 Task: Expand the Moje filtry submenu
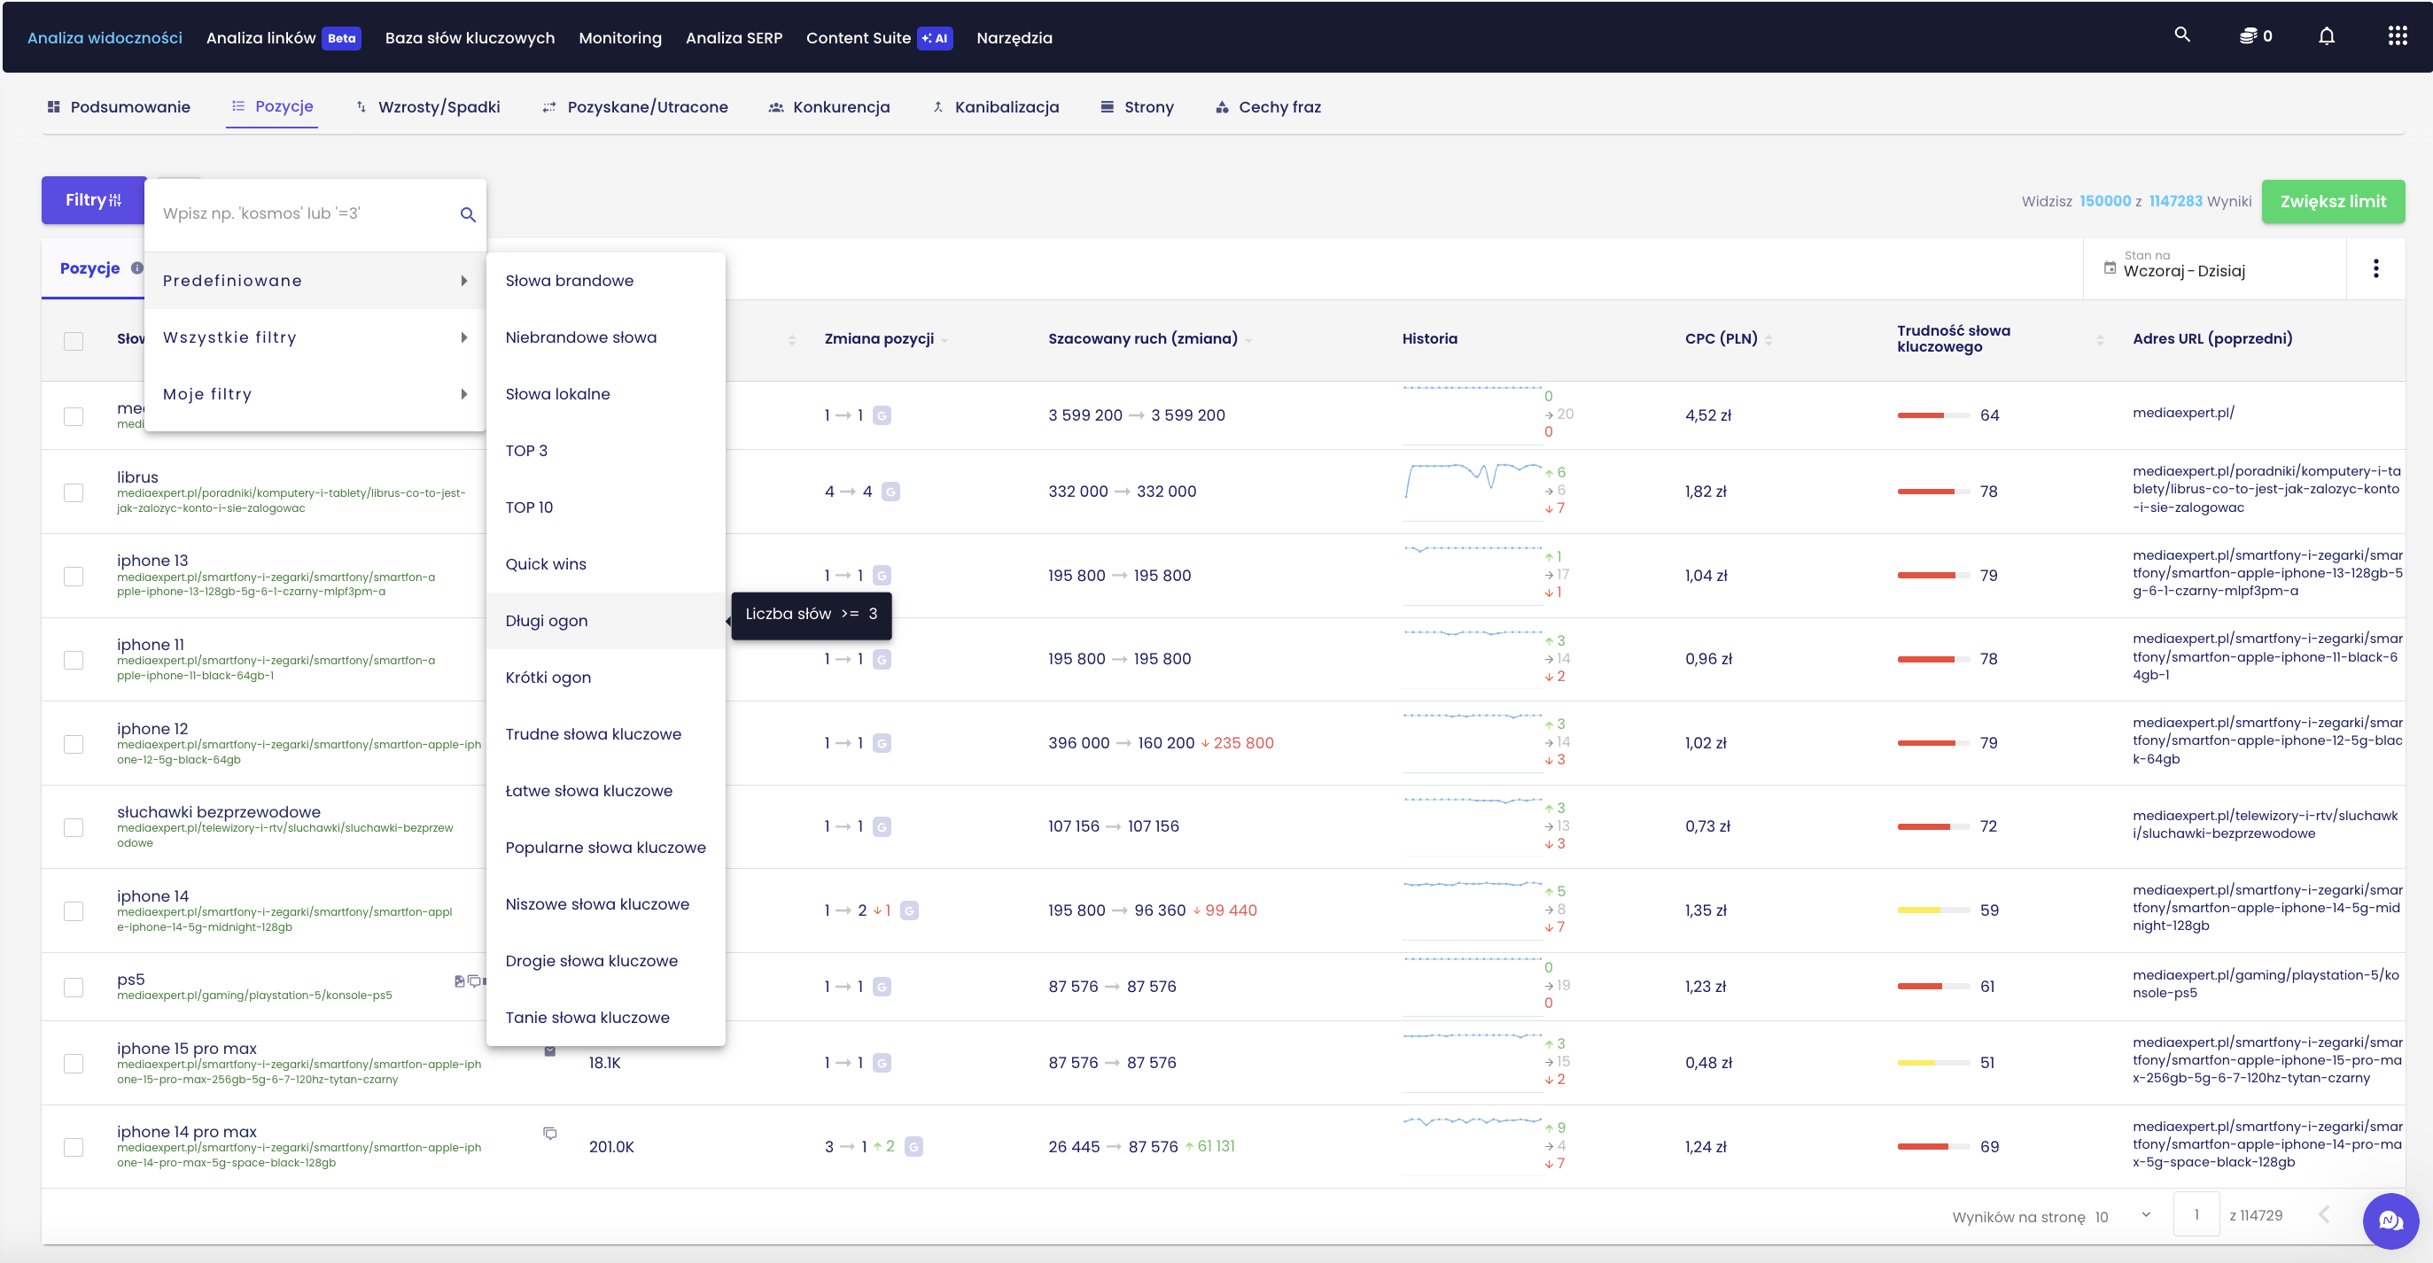(x=315, y=393)
